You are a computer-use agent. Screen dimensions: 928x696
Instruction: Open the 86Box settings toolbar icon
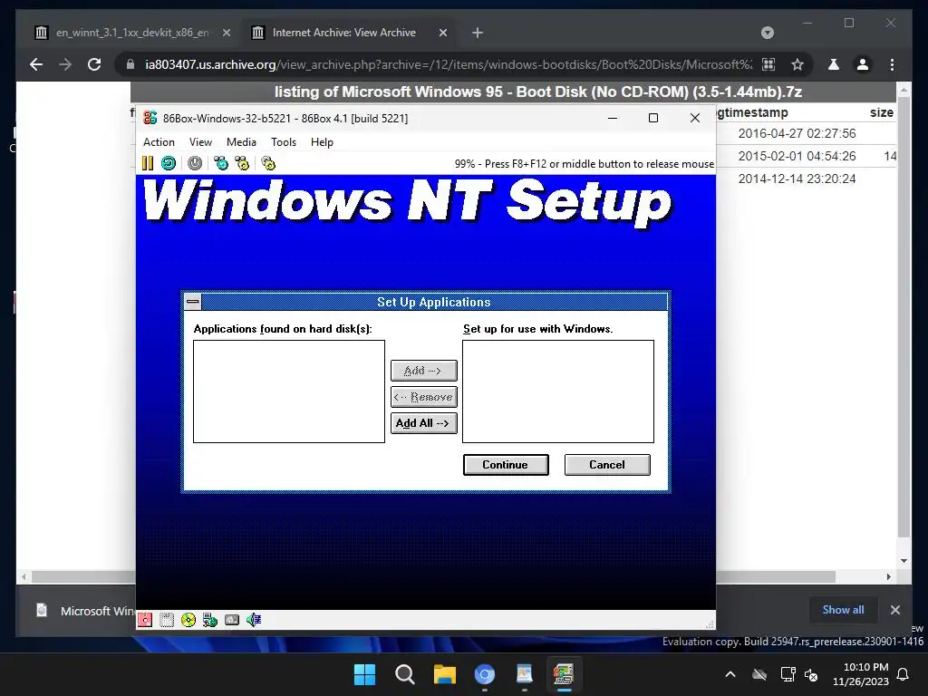point(268,163)
